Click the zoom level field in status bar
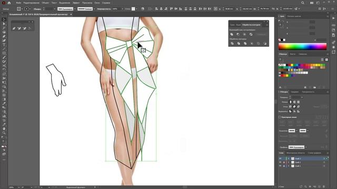This screenshot has height=189, width=337. pyautogui.click(x=13, y=187)
